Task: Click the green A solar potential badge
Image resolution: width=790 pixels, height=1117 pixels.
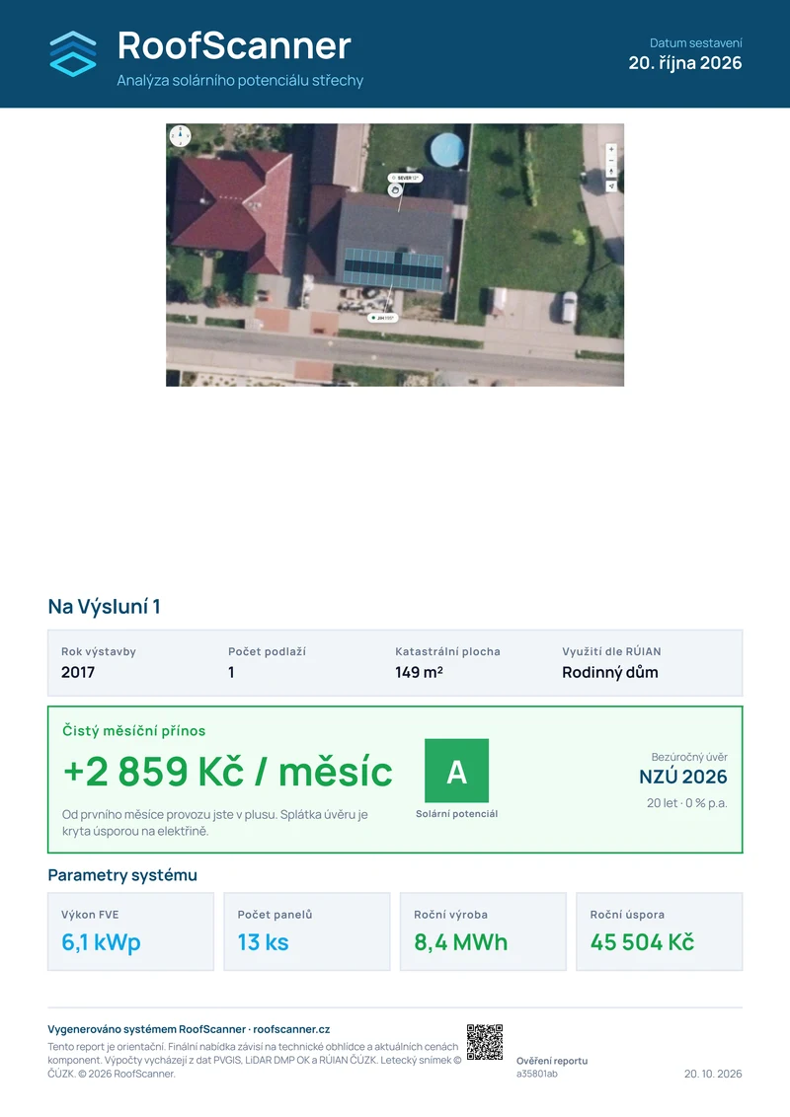Action: 457,771
